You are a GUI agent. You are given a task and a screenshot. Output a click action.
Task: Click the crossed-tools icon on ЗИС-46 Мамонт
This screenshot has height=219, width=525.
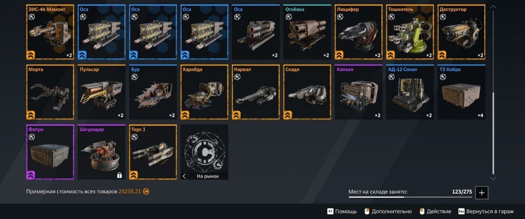(x=32, y=17)
